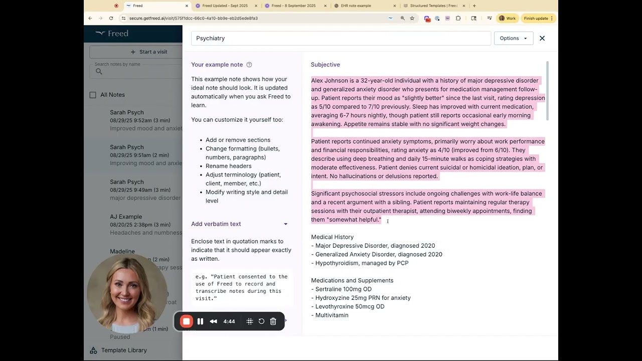Restart the recording

(261, 321)
